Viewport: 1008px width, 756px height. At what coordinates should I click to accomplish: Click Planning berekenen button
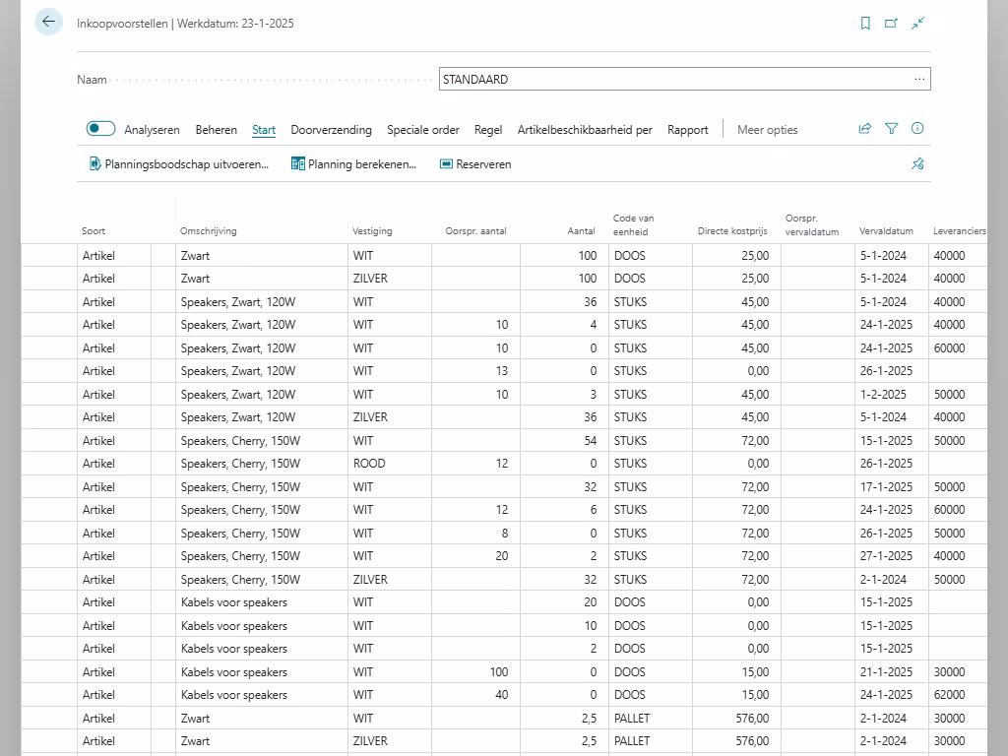353,164
